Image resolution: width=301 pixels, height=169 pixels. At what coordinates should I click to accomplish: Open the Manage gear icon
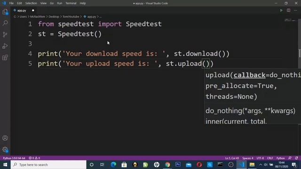(5, 149)
